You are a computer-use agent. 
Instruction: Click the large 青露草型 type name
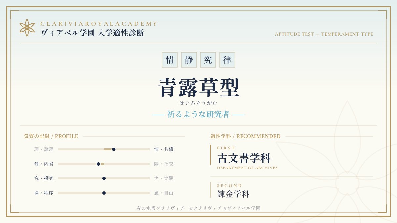pyautogui.click(x=198, y=88)
